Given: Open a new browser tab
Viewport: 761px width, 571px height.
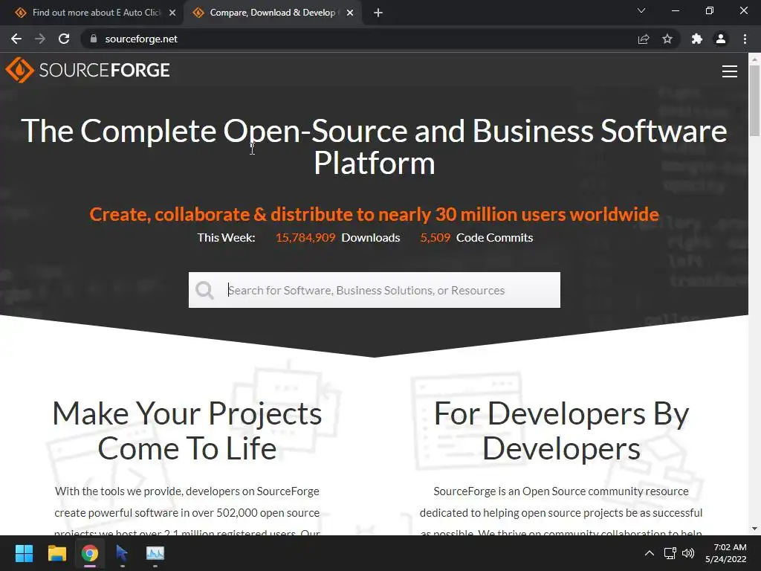Looking at the screenshot, I should tap(378, 13).
